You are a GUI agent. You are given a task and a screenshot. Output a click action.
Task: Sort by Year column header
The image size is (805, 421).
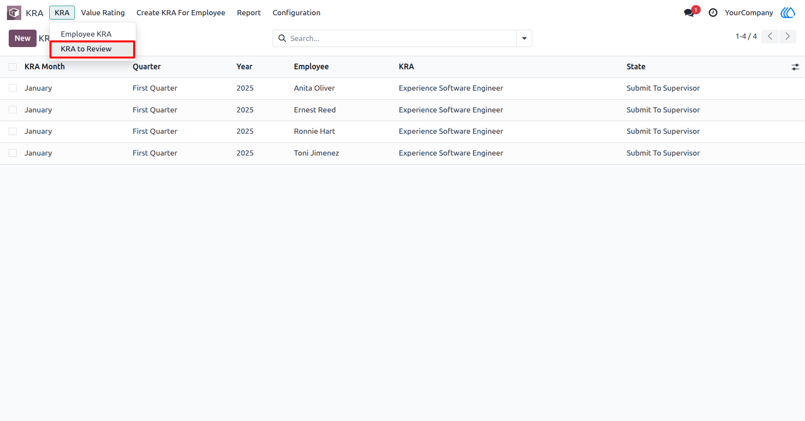[x=244, y=67]
